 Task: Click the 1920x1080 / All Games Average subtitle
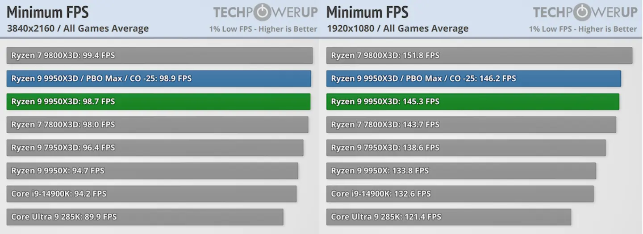pos(397,29)
